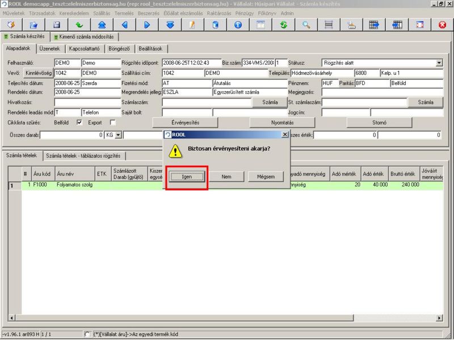
Task: Click the magnifier search toolbar icon
Action: tap(306, 25)
